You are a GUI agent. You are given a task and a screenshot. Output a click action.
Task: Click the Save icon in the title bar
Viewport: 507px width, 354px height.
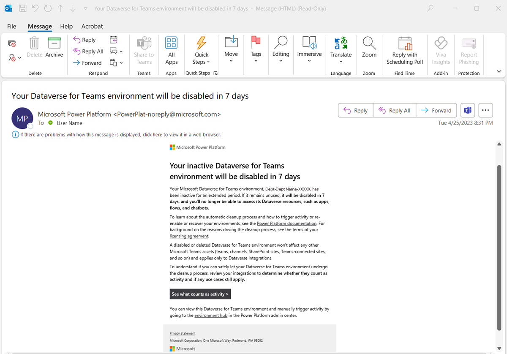[x=23, y=8]
